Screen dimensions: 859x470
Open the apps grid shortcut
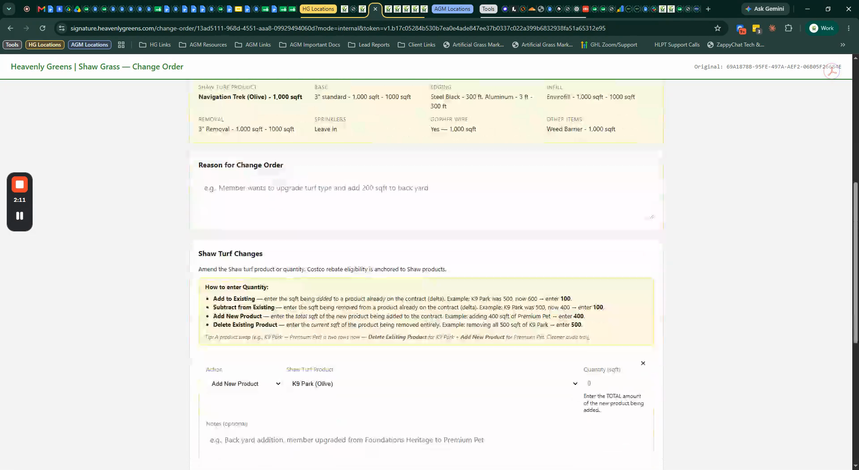tap(121, 45)
